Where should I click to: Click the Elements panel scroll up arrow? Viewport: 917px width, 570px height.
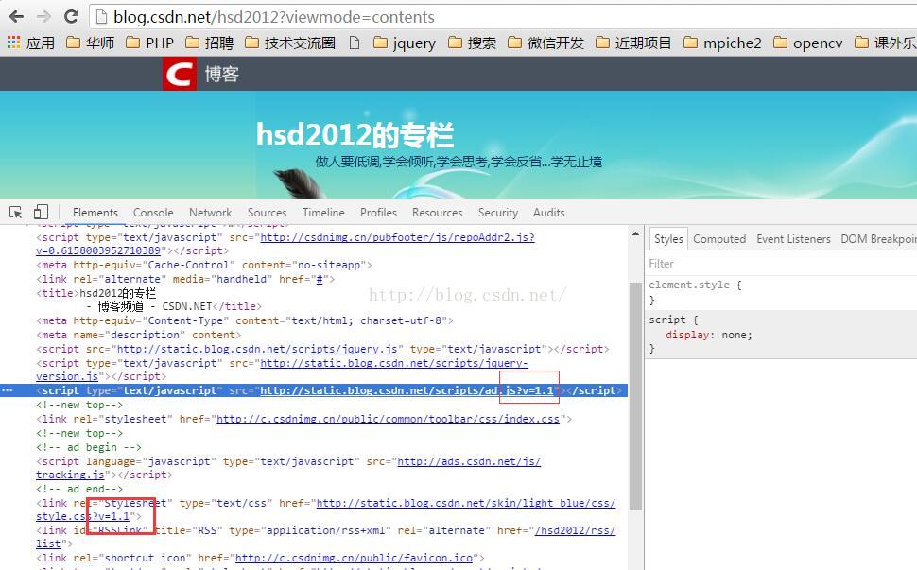click(635, 233)
